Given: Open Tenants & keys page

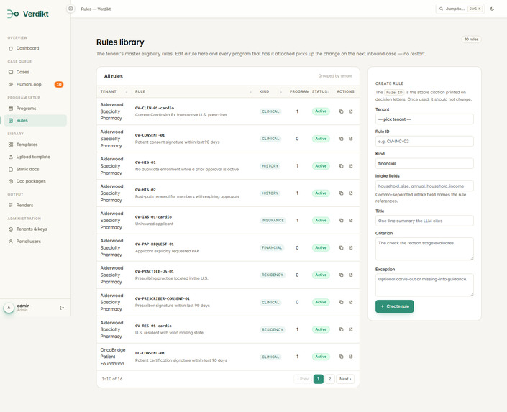Looking at the screenshot, I should tap(35, 229).
